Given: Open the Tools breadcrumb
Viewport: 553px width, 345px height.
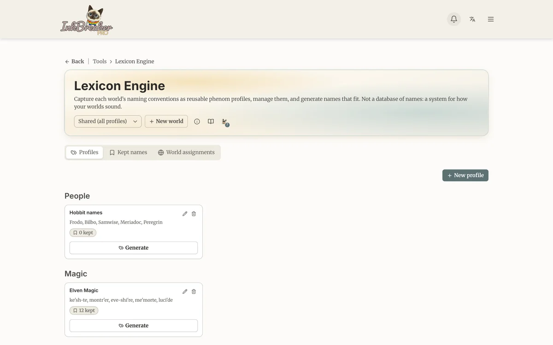Looking at the screenshot, I should pyautogui.click(x=100, y=61).
